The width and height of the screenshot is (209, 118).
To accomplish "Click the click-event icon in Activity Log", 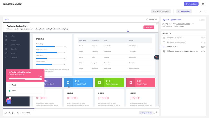I will 164,51.
